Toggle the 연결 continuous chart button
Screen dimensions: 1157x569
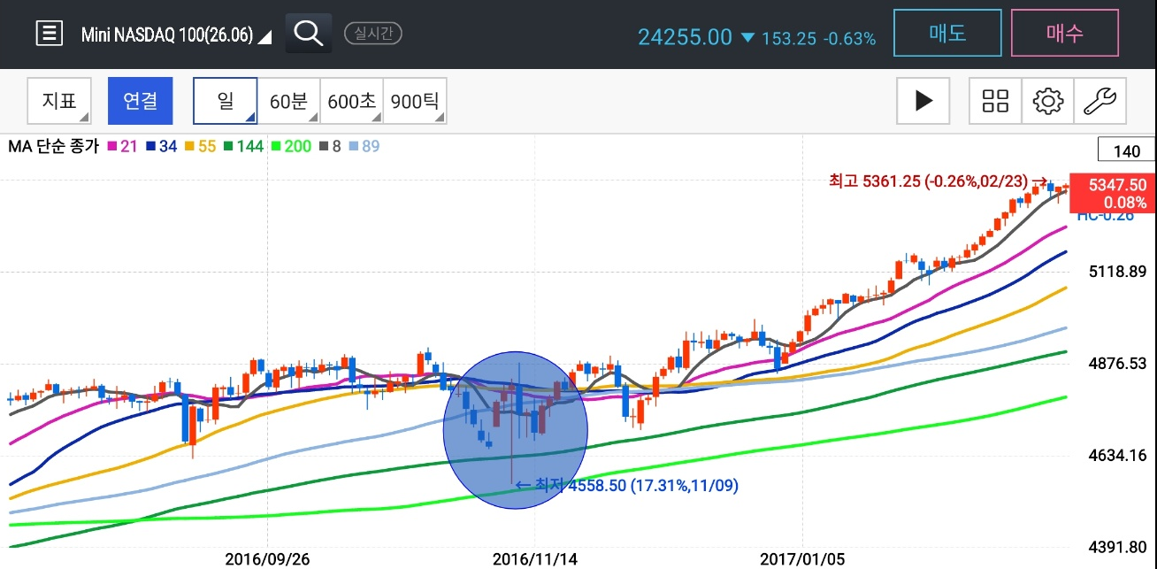140,101
